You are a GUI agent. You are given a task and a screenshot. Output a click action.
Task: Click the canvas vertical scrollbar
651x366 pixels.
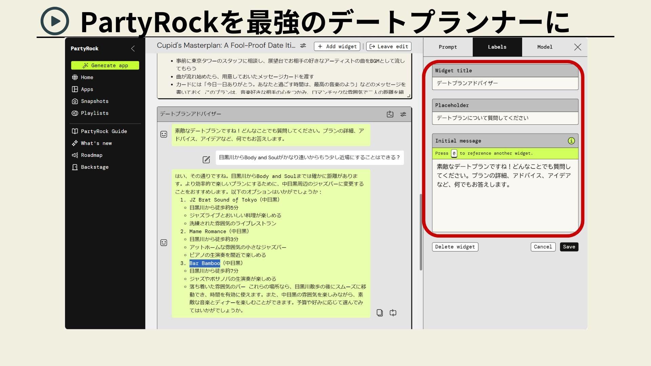tap(421, 232)
